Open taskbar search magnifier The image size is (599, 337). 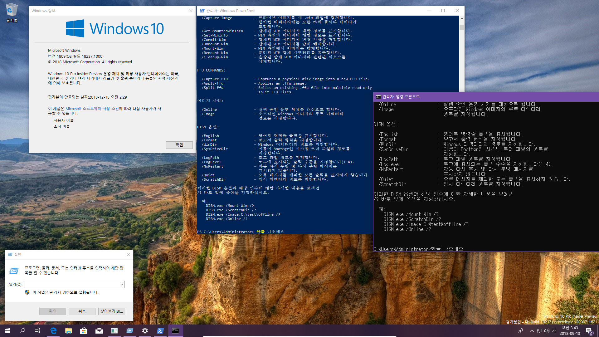22,331
